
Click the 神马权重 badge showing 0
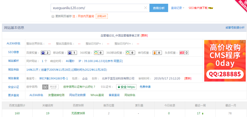click(157, 53)
